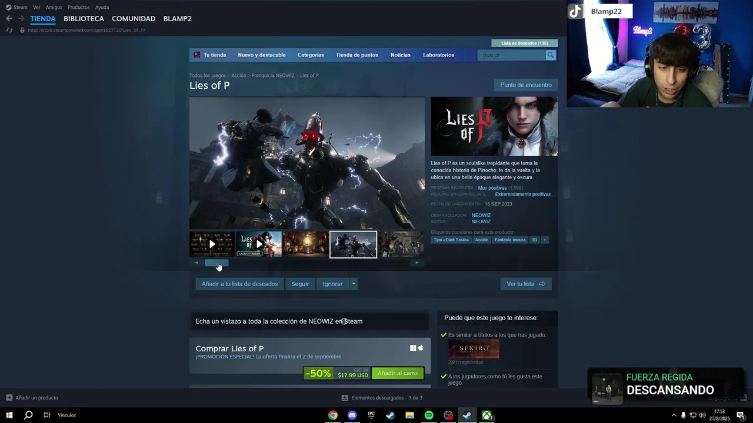Viewport: 753px width, 423px height.
Task: Open the Amigos menu
Action: click(54, 7)
